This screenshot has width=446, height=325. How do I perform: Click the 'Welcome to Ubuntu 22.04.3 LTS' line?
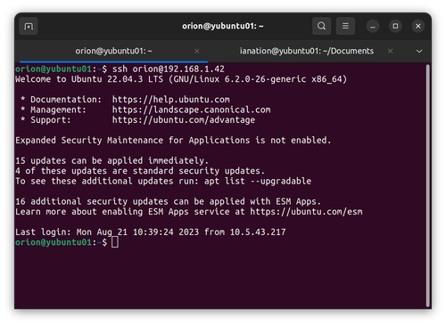coord(181,79)
